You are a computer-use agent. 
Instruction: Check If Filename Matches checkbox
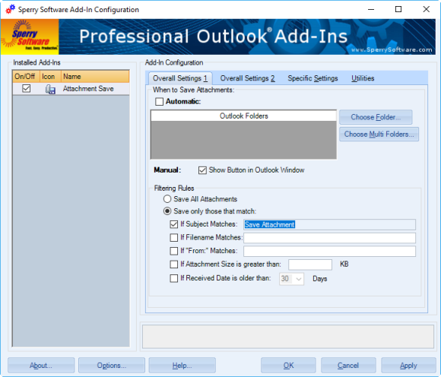click(x=174, y=238)
